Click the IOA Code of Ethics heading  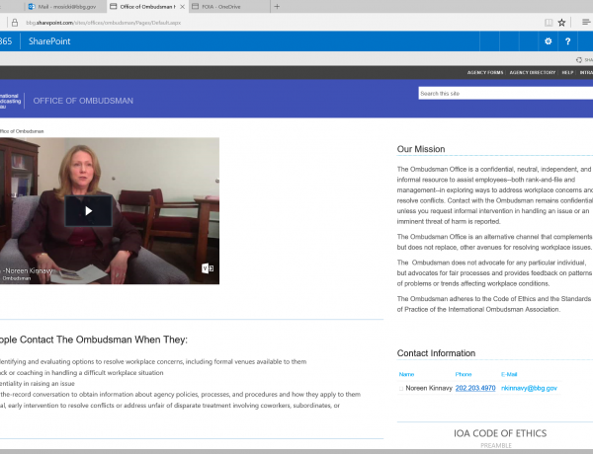(500, 433)
